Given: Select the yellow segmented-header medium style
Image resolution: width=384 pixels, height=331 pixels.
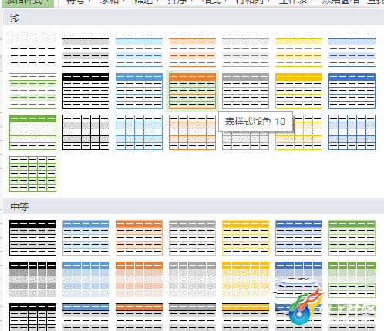Looking at the screenshot, I should point(245,279).
